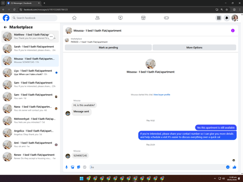
Task: Open the browser zoom magnifier icon
Action: click(222, 10)
